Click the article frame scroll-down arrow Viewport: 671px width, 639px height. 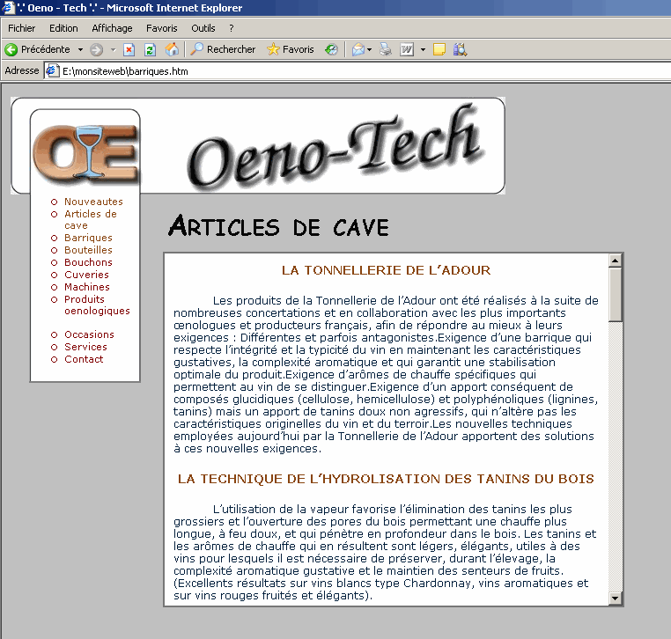(616, 599)
